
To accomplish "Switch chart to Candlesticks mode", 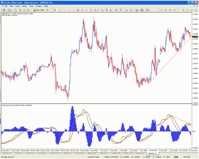I will click(107, 10).
